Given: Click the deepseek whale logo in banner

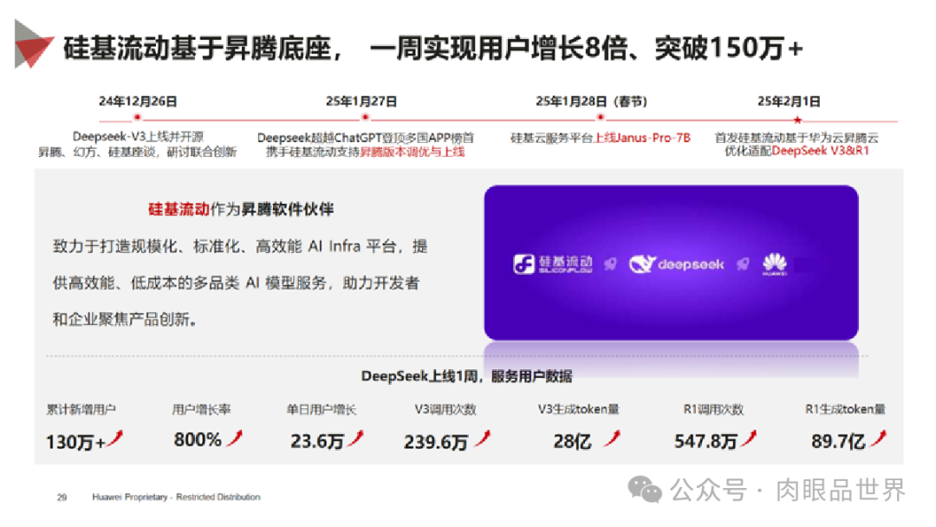Looking at the screenshot, I should click(x=676, y=263).
